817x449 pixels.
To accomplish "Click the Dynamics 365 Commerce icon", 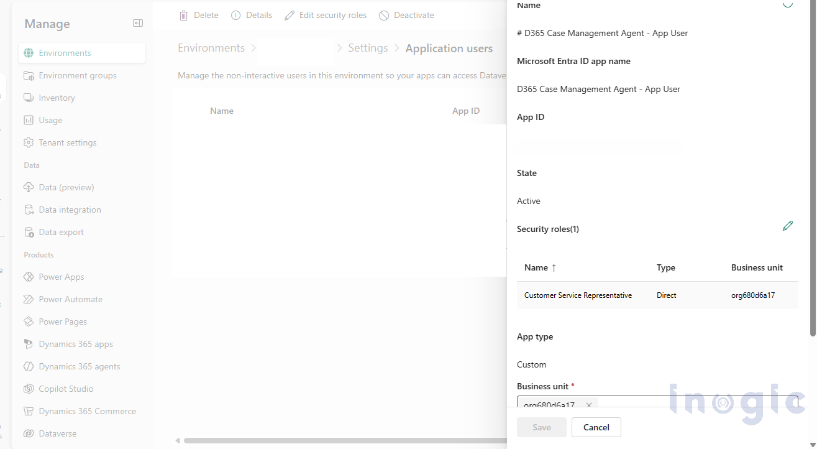I will [29, 411].
